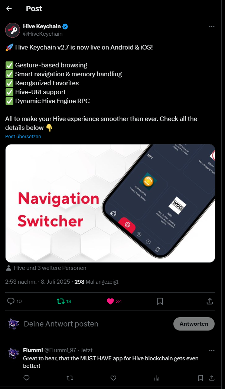
Task: Unlike the post with 34 likes
Action: point(114,301)
